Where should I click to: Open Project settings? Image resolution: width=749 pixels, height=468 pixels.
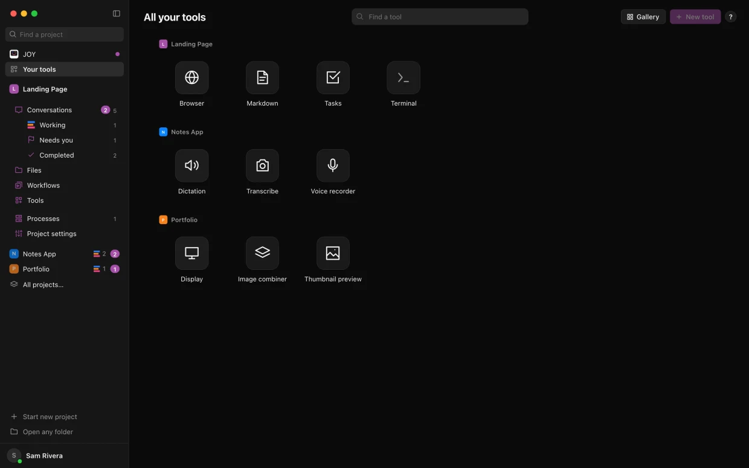coord(65,234)
